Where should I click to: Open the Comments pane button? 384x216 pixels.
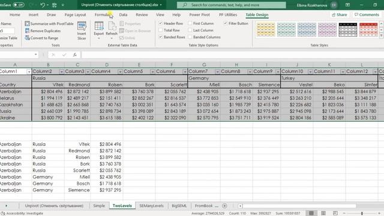coord(367,14)
